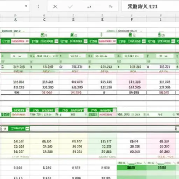
Task: Select the column C header
Action: coord(44,20)
